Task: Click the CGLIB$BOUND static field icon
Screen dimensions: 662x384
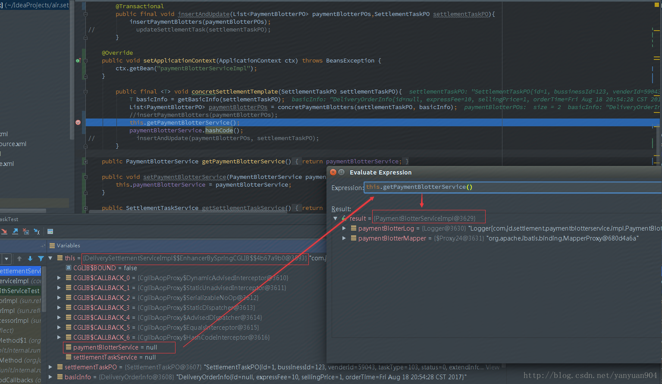Action: click(x=69, y=268)
